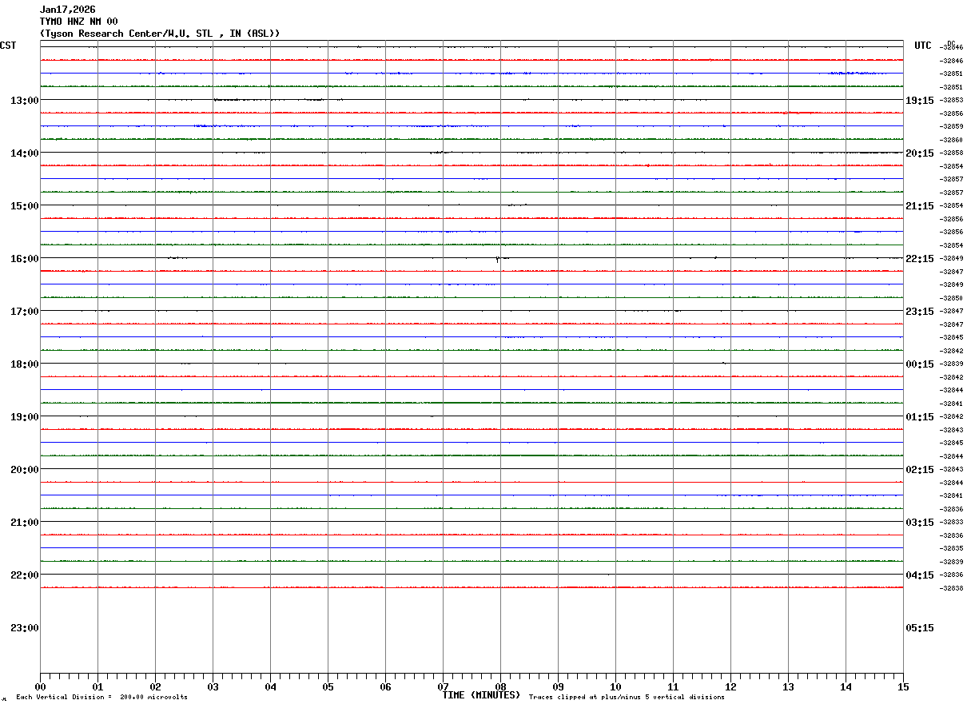Screen dimensions: 967x708
Task: Click the 23:15 UTC time label
Action: click(919, 312)
